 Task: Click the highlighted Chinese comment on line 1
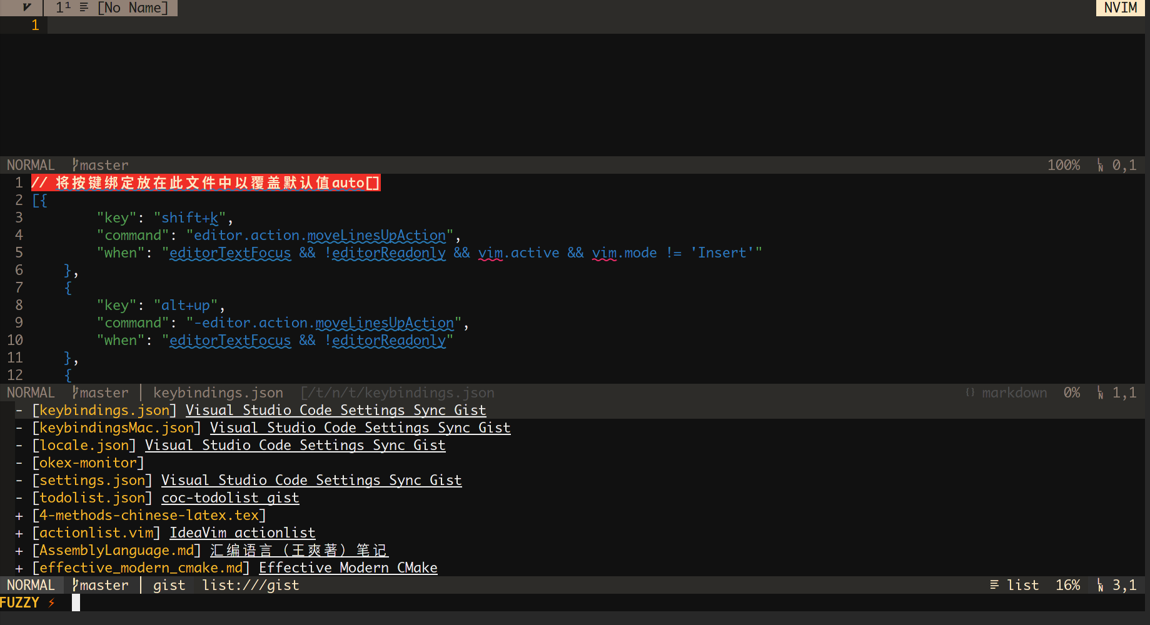coord(206,182)
